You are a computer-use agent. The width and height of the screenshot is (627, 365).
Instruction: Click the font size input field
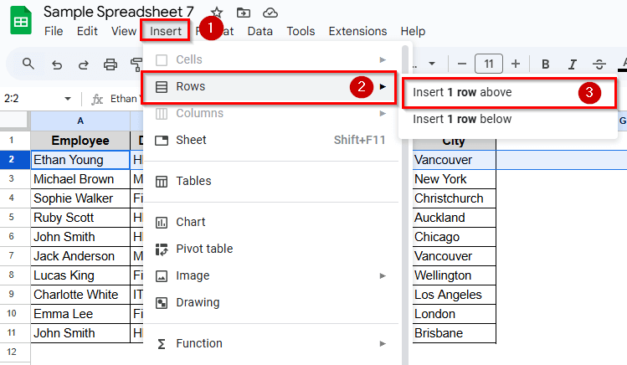point(488,64)
